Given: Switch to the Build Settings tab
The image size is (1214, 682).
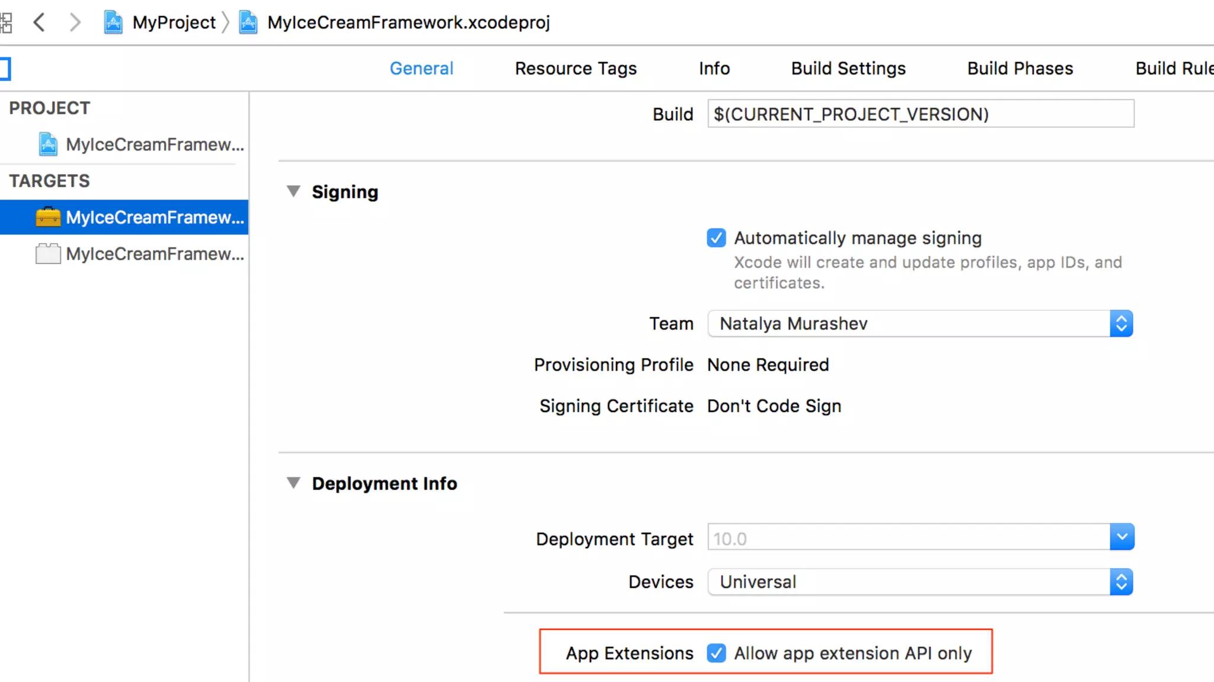Looking at the screenshot, I should (x=848, y=69).
